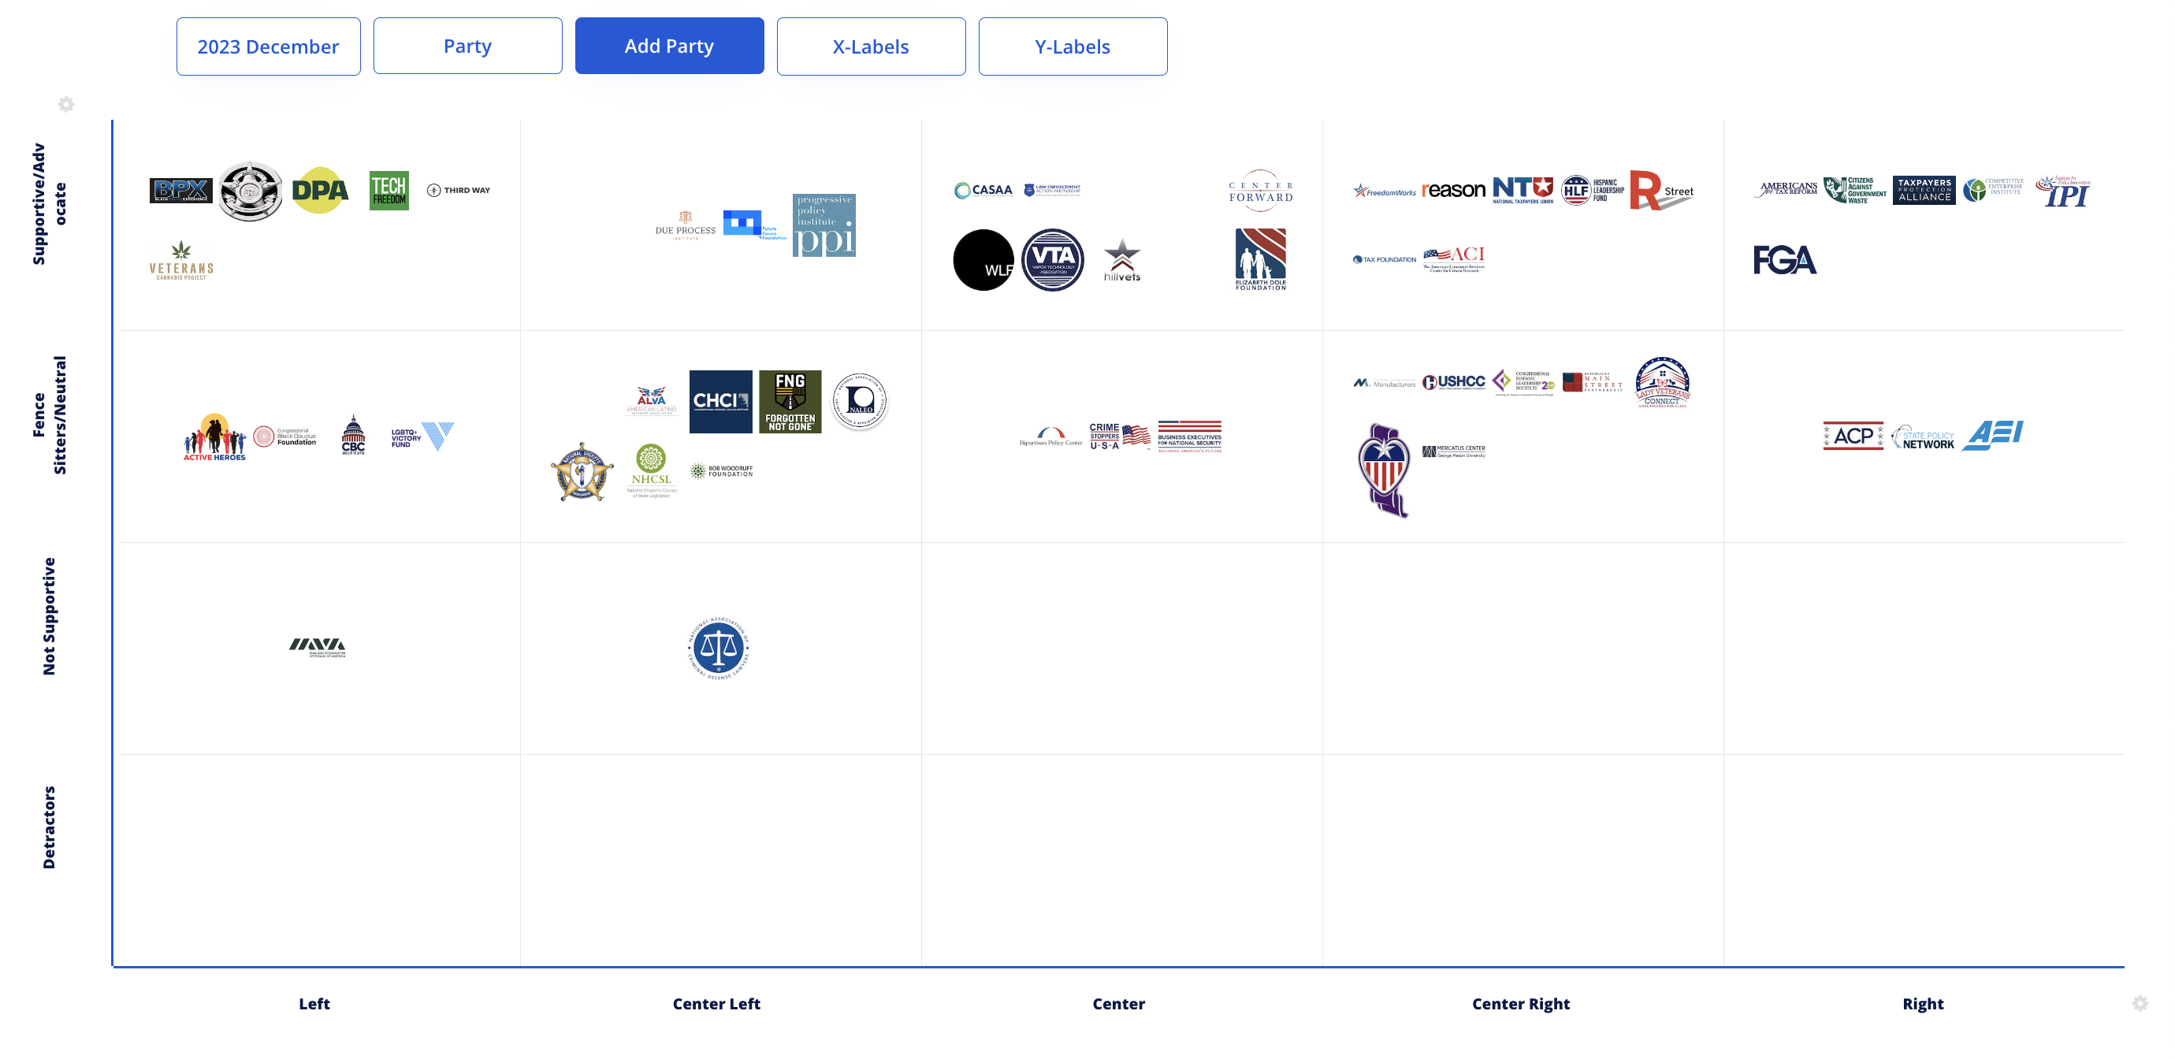Viewport: 2175px width, 1059px height.
Task: Click the Mercatus Center logo
Action: point(1454,451)
